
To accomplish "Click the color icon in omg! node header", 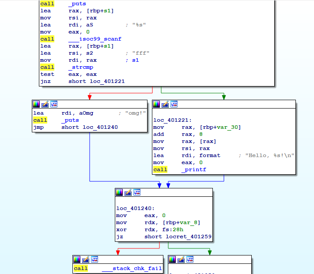I will click(x=36, y=104).
